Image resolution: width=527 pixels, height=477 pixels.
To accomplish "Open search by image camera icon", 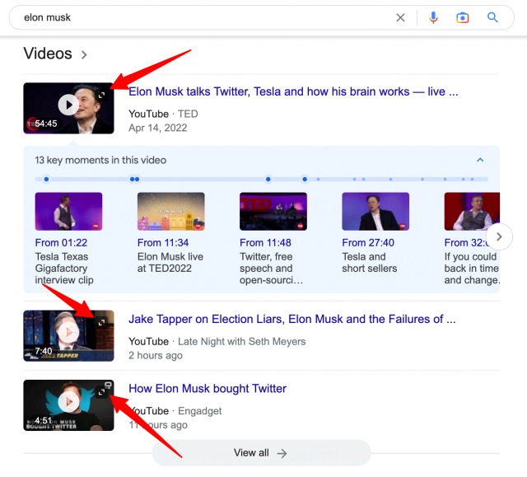I will (463, 17).
